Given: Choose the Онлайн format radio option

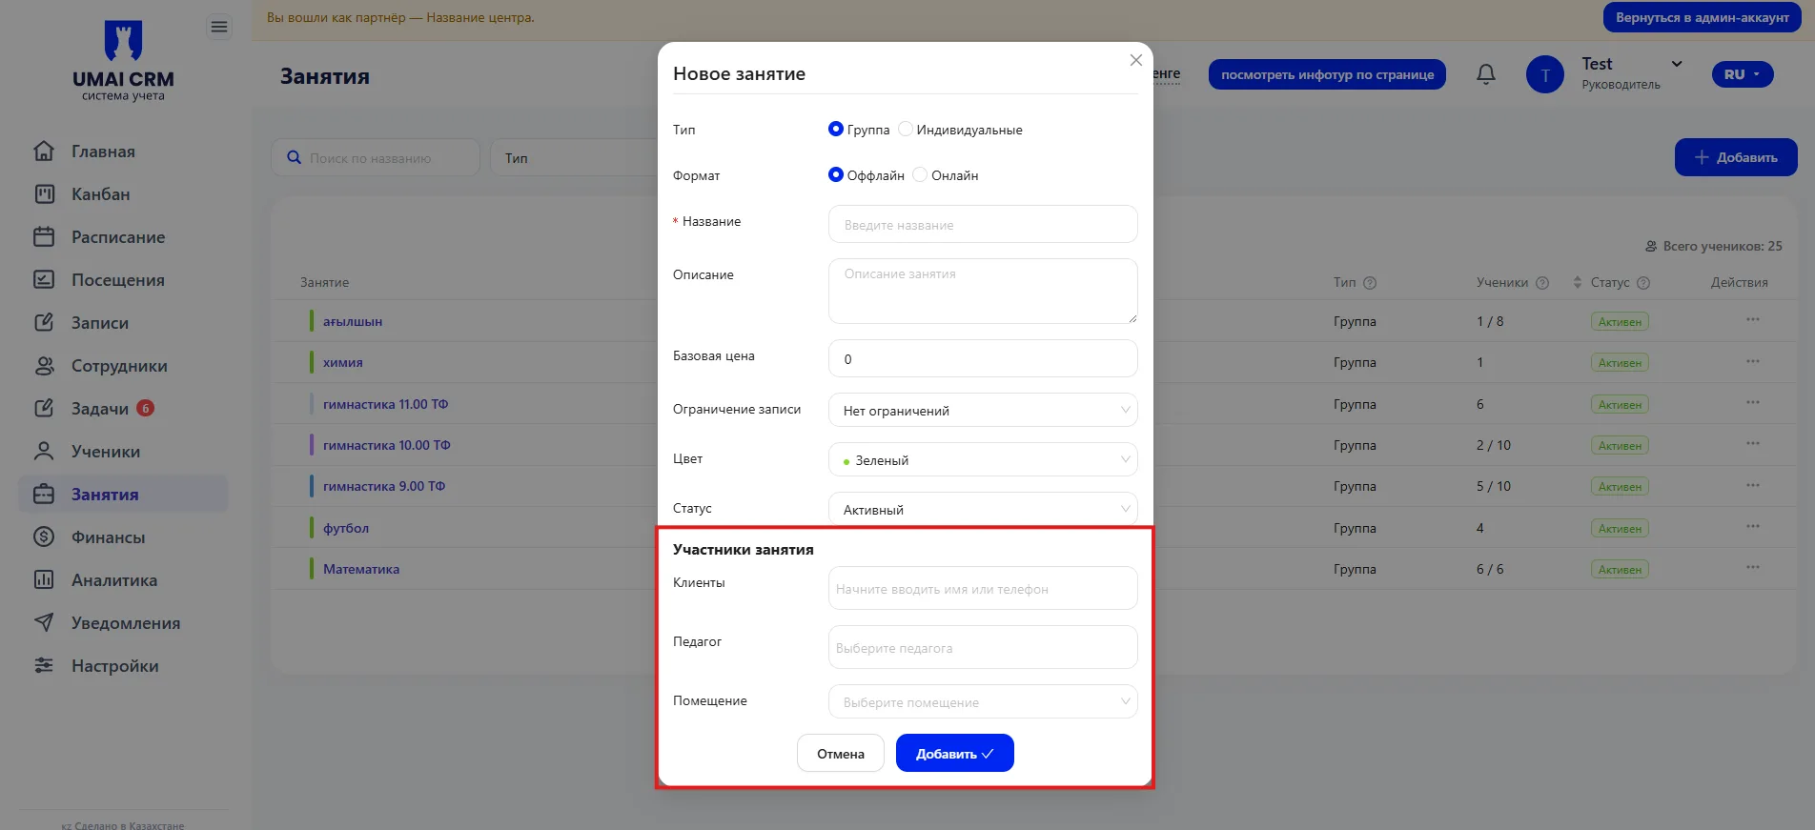Looking at the screenshot, I should [x=920, y=174].
